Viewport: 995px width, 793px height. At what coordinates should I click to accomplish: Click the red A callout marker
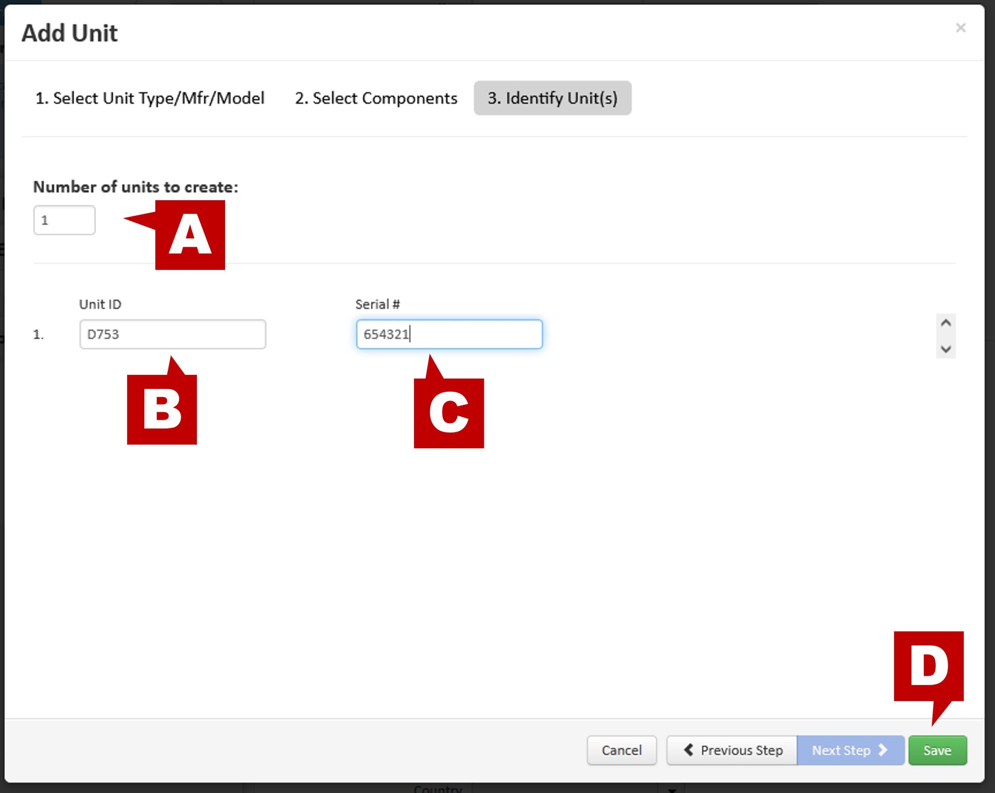tap(190, 235)
